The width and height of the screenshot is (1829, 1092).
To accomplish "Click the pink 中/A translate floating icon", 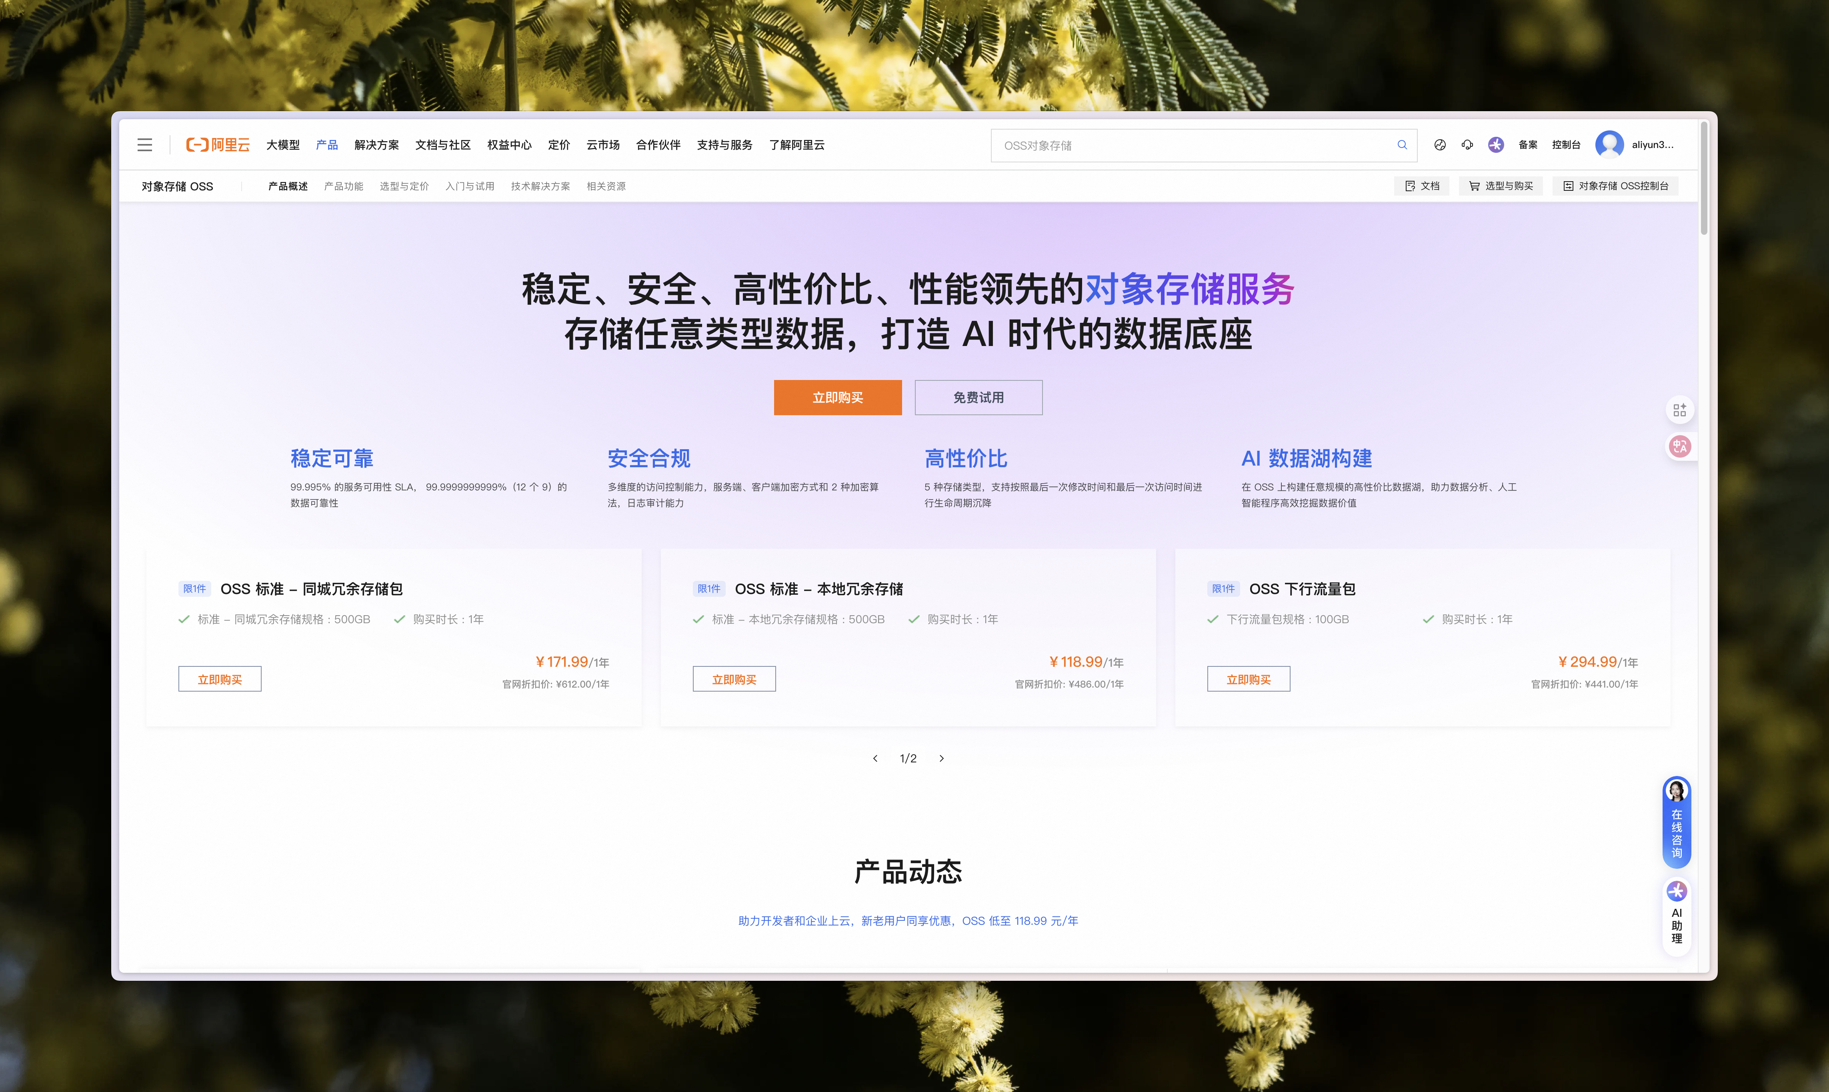I will (1680, 446).
